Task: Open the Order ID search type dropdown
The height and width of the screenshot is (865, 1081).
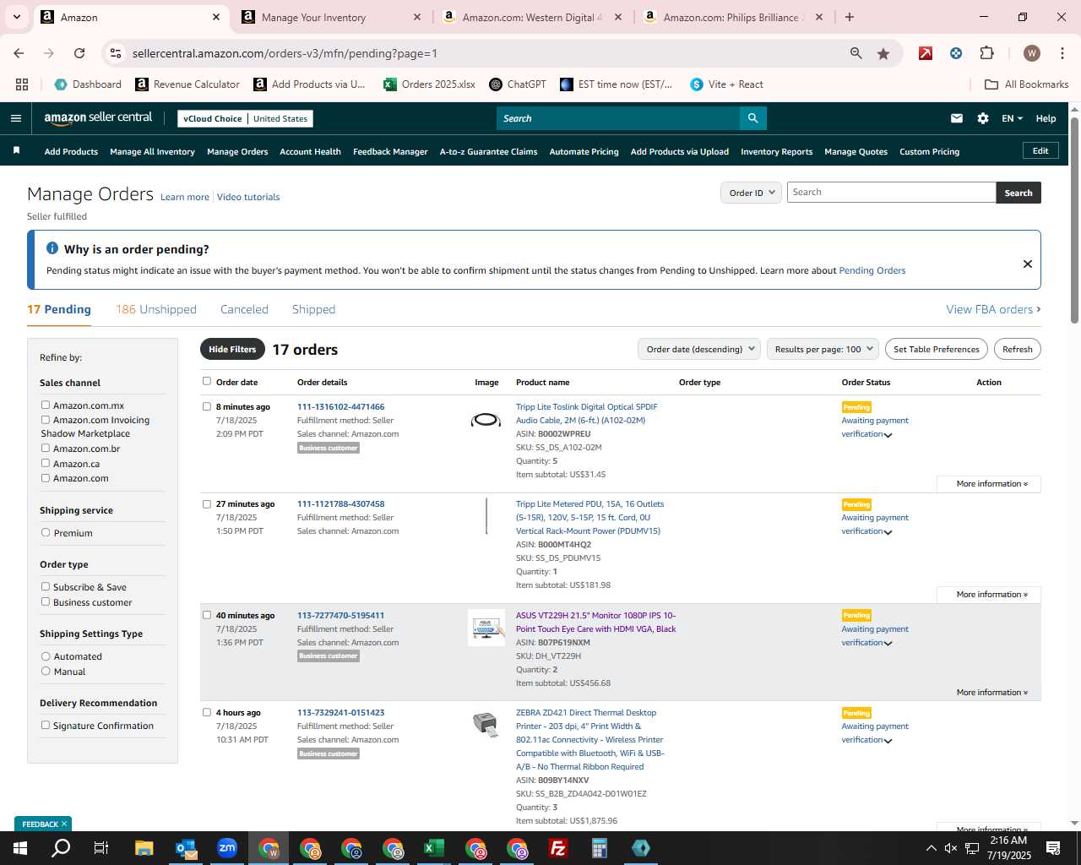Action: tap(751, 193)
